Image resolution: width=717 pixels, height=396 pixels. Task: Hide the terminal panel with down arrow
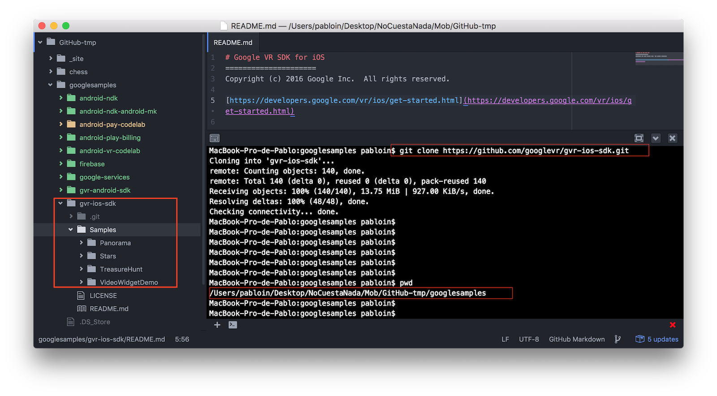(656, 138)
